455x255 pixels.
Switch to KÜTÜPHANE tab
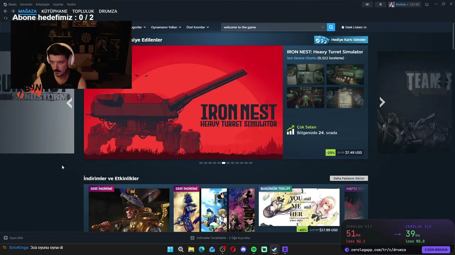click(54, 11)
